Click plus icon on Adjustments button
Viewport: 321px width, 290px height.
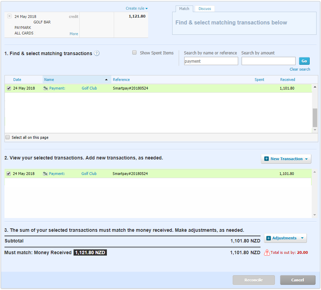click(268, 238)
